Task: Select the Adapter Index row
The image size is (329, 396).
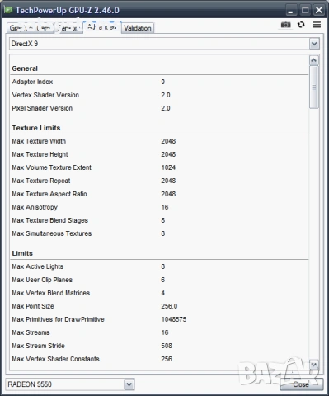Action: tap(159, 82)
